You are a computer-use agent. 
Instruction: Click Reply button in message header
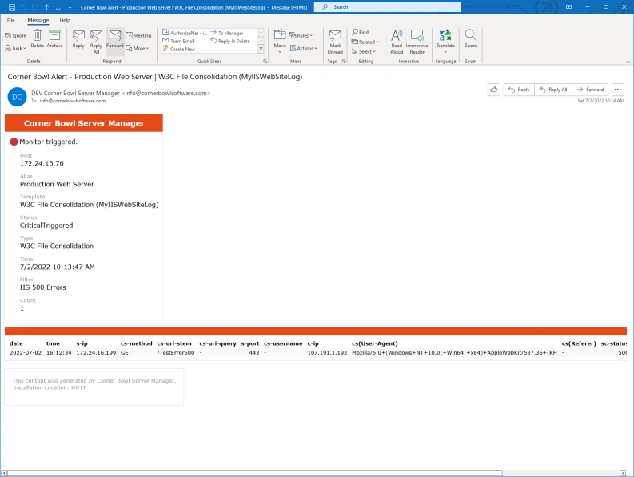pos(519,90)
